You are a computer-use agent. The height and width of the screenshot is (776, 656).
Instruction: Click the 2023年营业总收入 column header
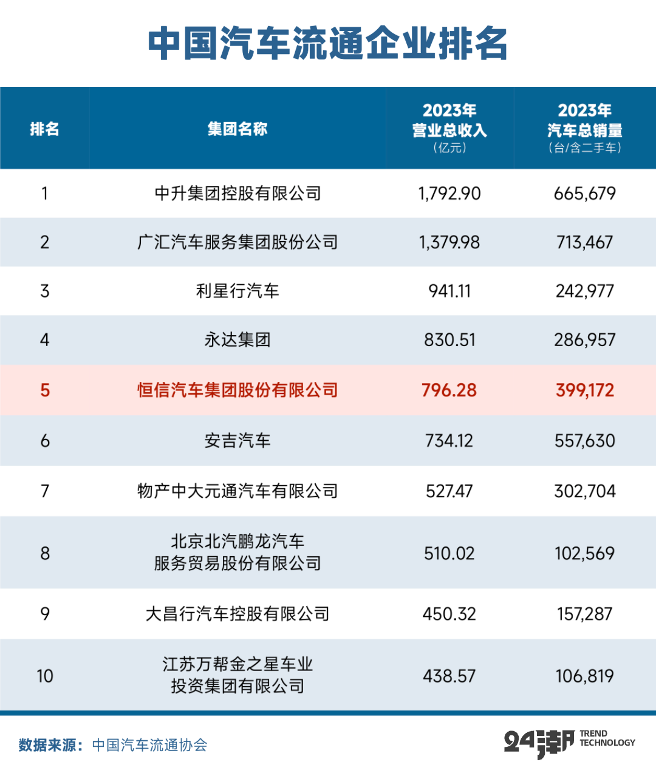click(449, 128)
